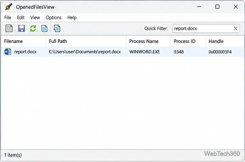Viewport: 245px width, 162px height.
Task: Open the Edit menu
Action: [21, 18]
